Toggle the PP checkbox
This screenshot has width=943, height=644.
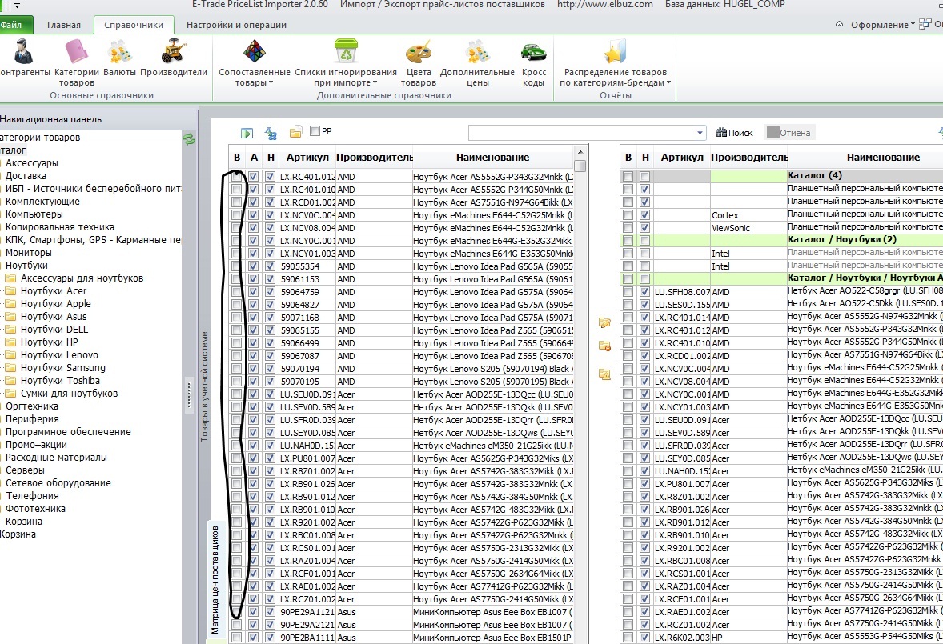tap(315, 130)
